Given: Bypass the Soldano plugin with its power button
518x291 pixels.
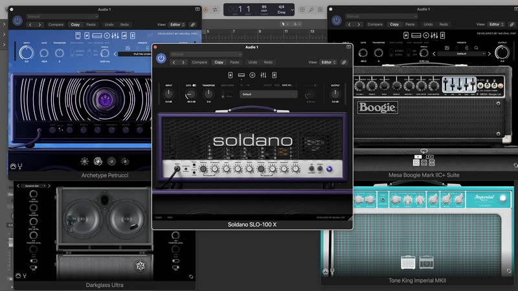Looking at the screenshot, I should (x=161, y=58).
